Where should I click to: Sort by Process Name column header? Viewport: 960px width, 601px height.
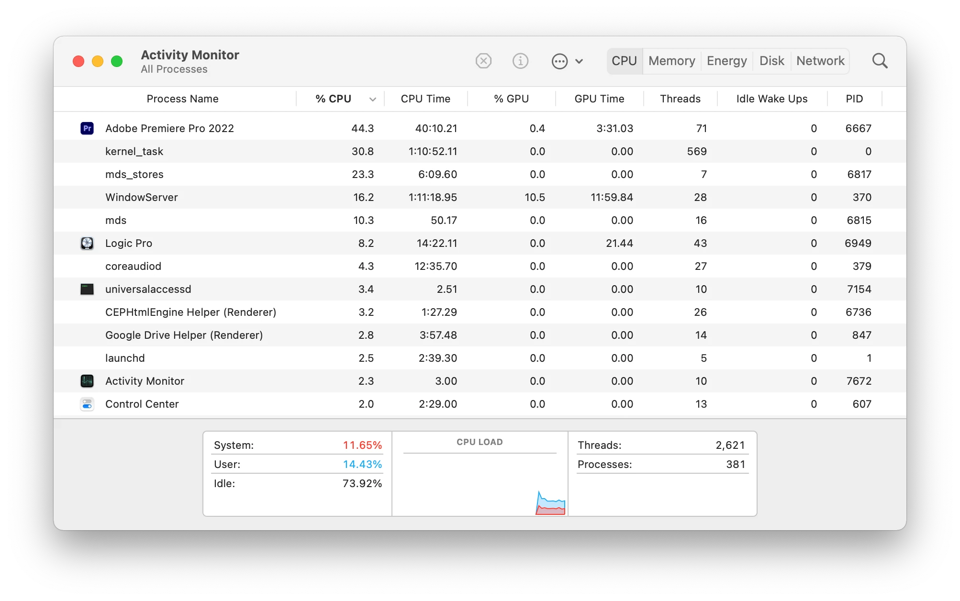(182, 99)
